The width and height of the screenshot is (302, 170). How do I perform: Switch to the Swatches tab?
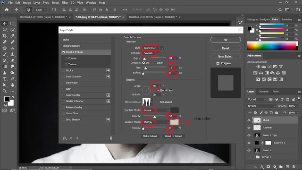(287, 19)
